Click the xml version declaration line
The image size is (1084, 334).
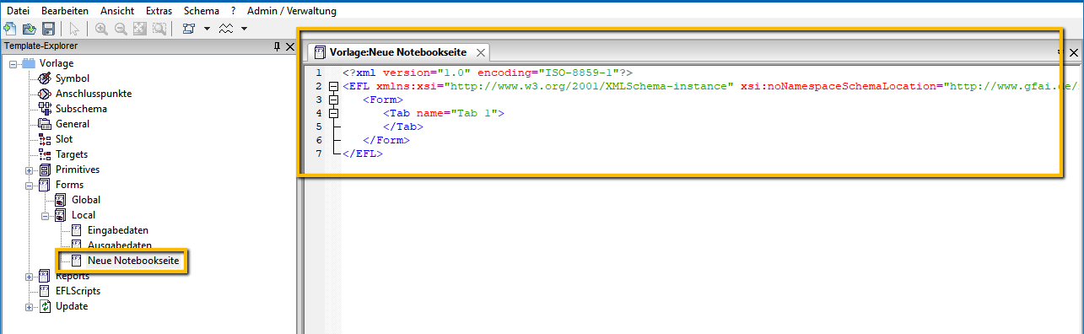(488, 73)
